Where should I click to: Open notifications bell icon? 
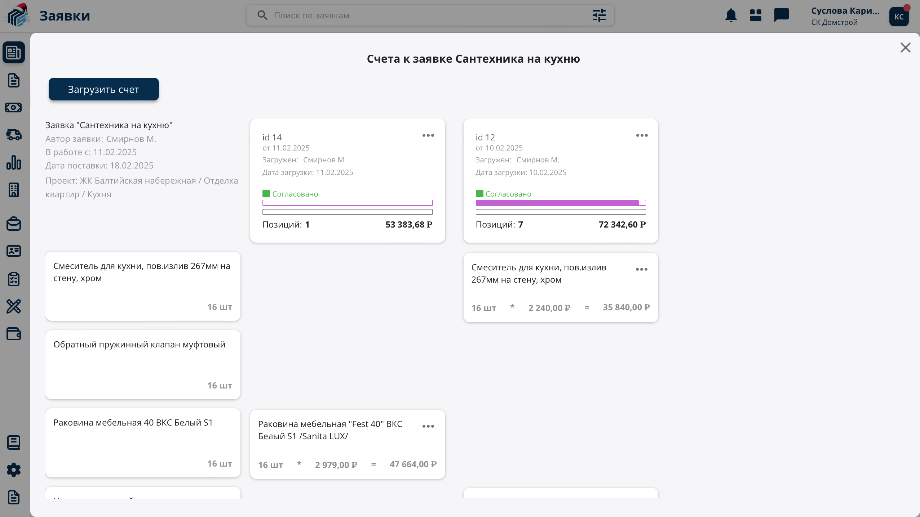tap(731, 15)
